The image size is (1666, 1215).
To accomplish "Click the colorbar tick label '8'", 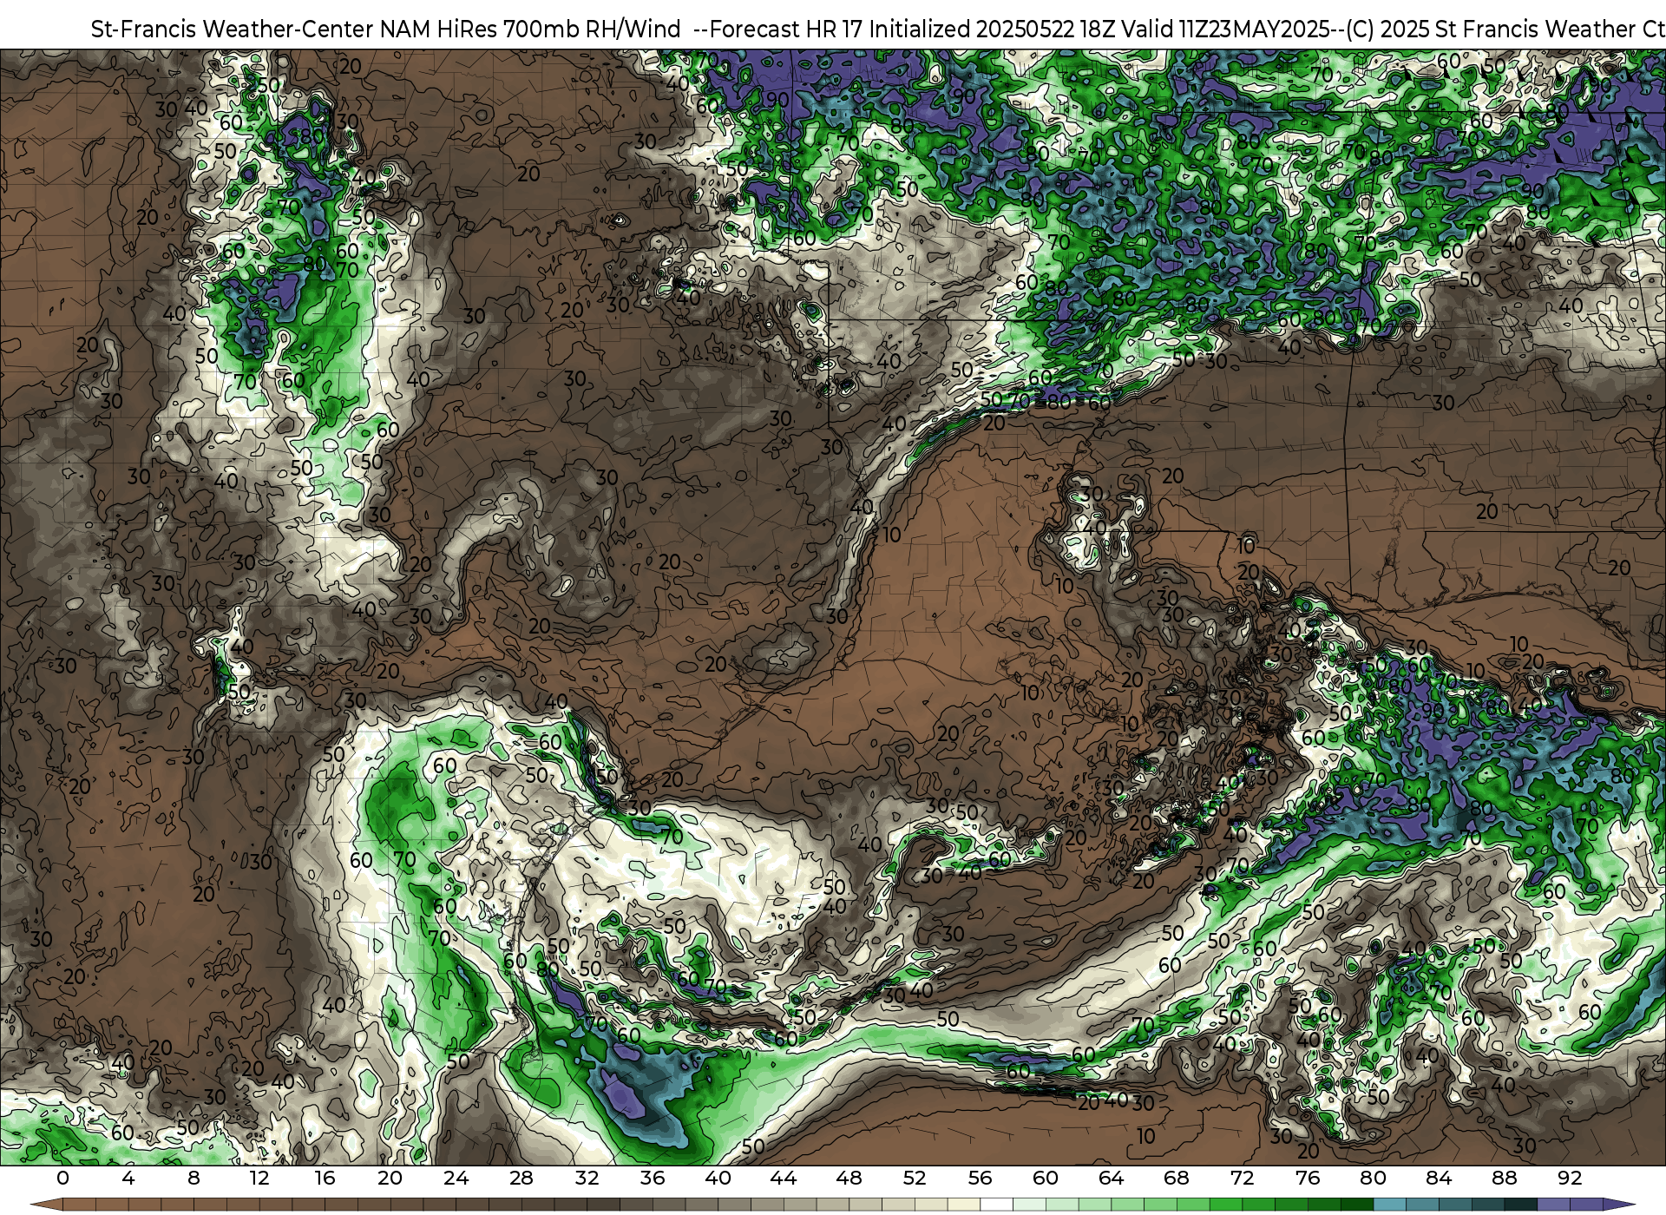I will click(193, 1178).
